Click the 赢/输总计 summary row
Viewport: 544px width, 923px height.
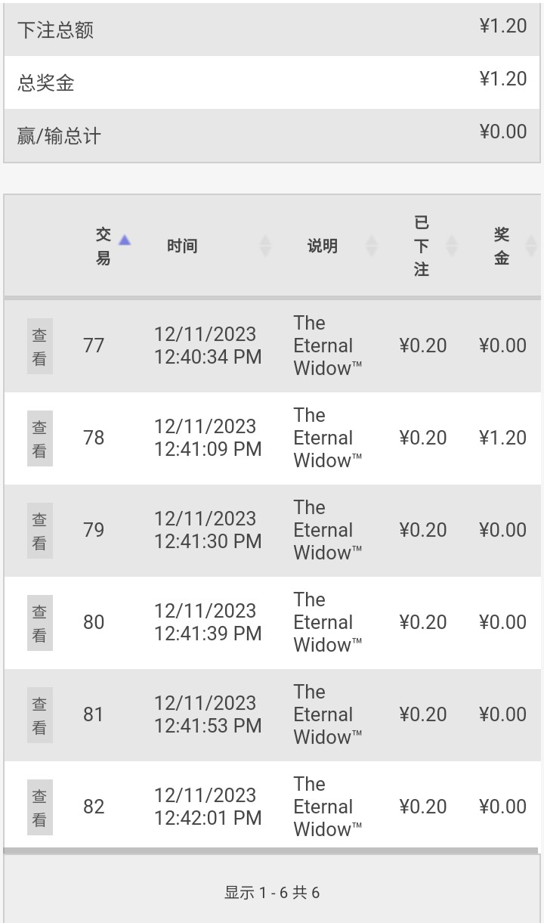coord(272,135)
